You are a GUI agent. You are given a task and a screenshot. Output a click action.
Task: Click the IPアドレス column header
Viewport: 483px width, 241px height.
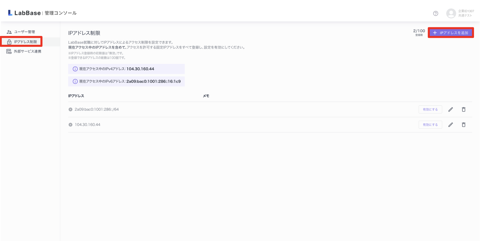pyautogui.click(x=76, y=96)
